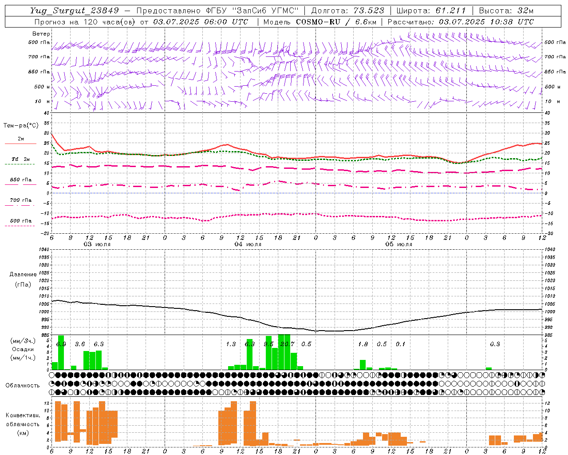The width and height of the screenshot is (568, 455).
Task: Select the elevation text Высота: 32м
Action: 506,11
